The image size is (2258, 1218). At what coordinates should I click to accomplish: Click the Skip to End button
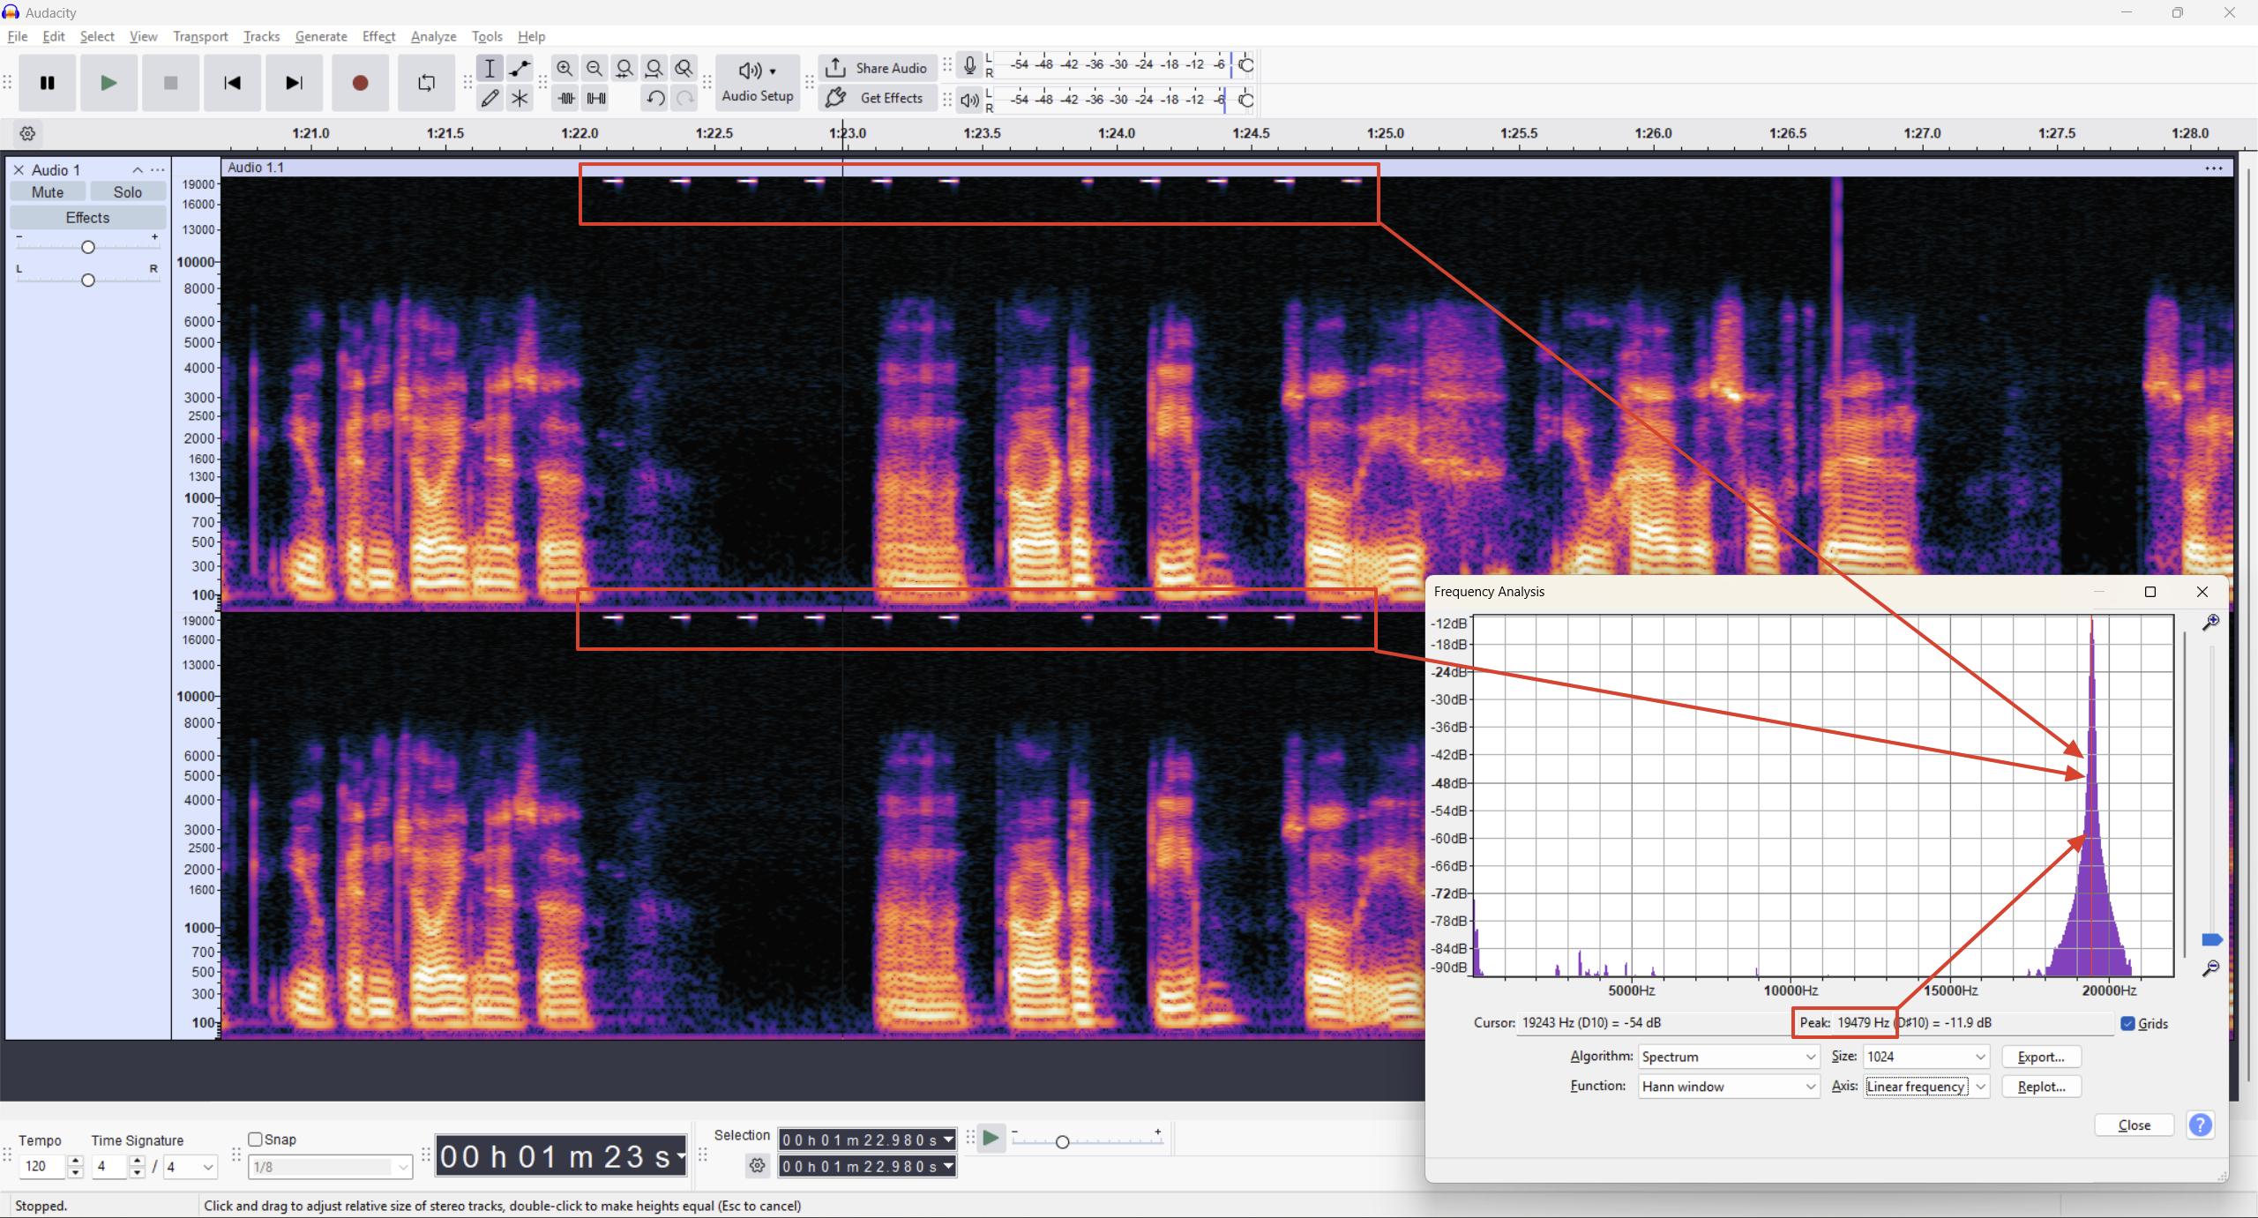pyautogui.click(x=294, y=83)
